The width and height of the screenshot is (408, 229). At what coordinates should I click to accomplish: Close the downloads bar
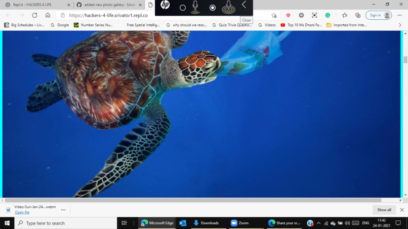pos(402,210)
